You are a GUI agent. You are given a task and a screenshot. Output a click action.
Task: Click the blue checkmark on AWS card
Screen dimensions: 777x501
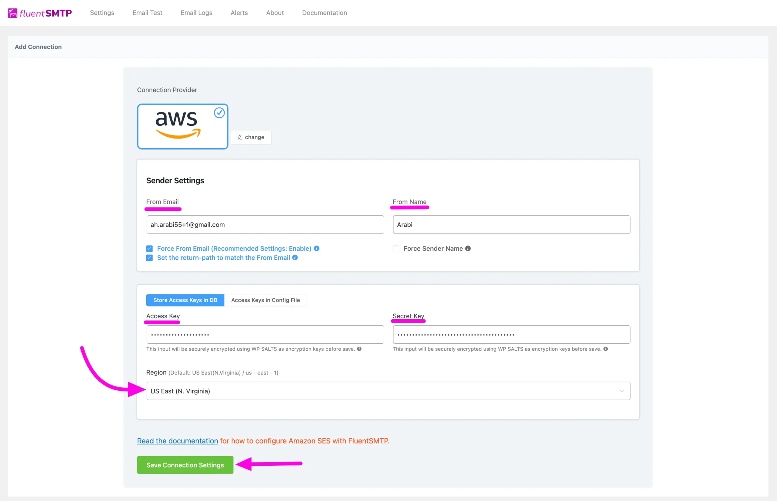click(219, 113)
